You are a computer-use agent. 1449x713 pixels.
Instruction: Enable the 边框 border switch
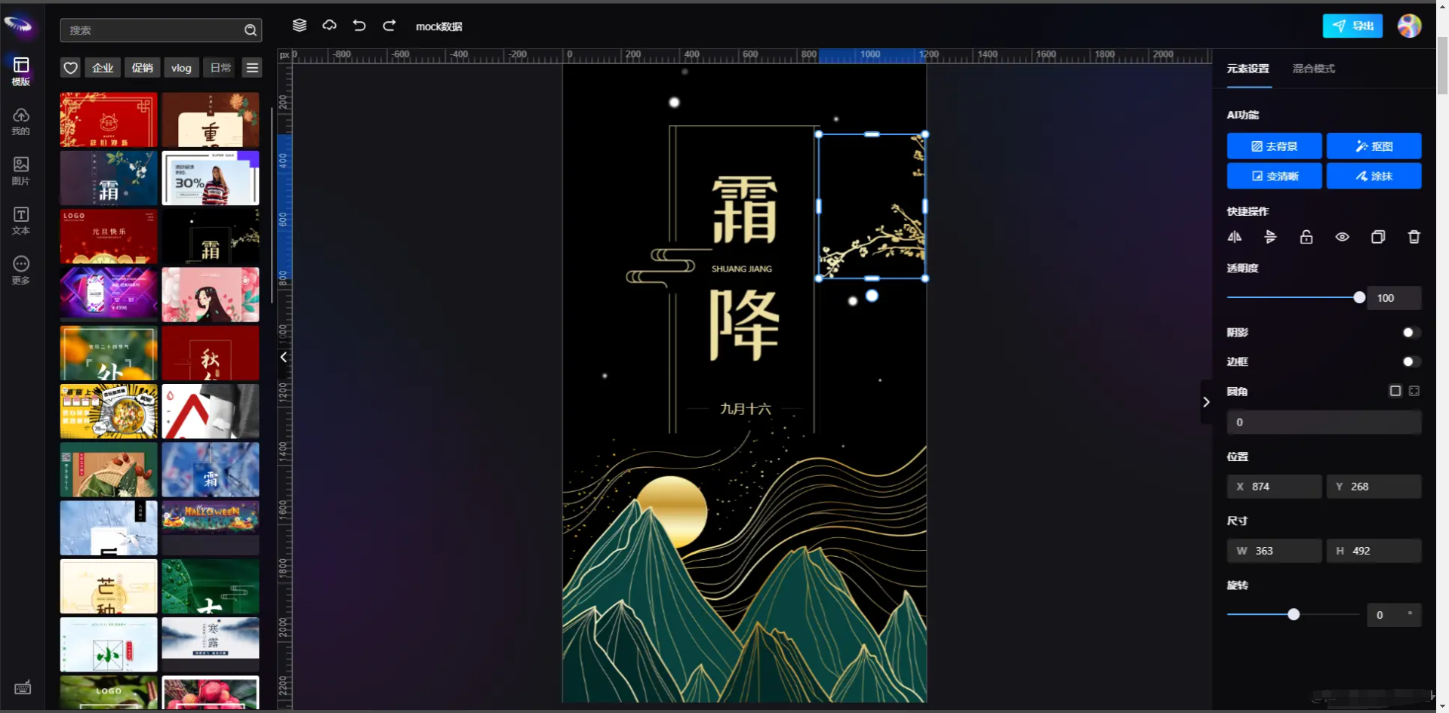pyautogui.click(x=1411, y=362)
